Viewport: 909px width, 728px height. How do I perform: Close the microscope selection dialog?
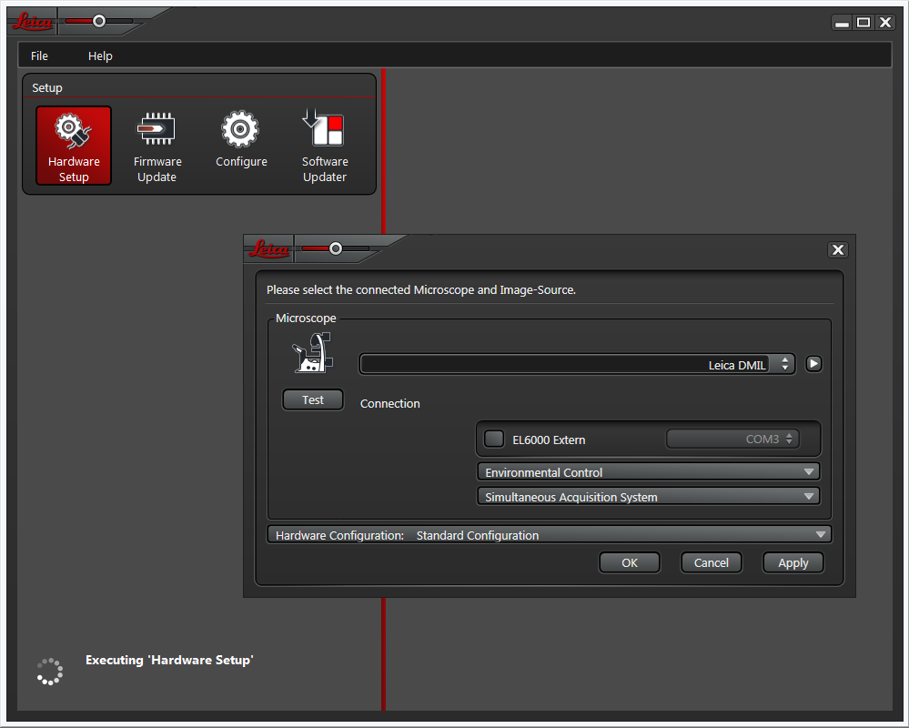point(838,250)
